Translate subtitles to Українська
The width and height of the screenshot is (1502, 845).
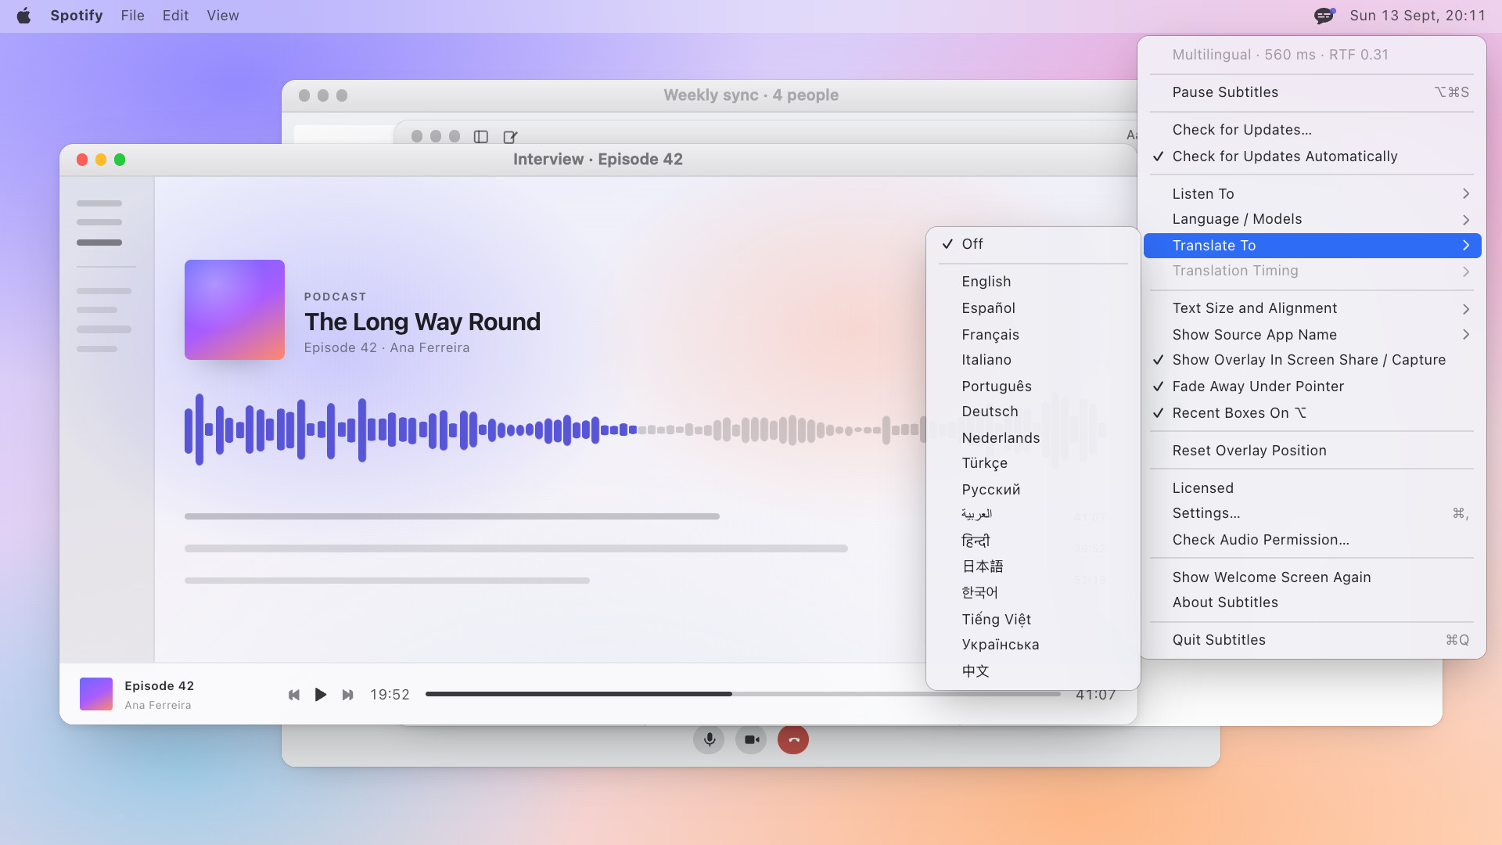[x=1033, y=645]
